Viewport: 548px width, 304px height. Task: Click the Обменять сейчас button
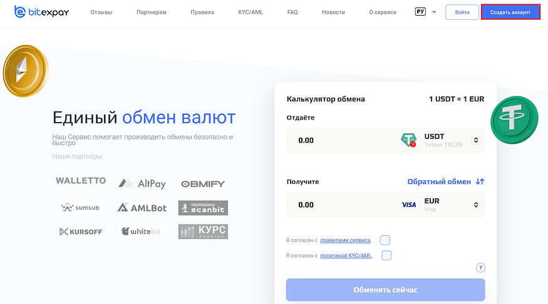tap(386, 290)
